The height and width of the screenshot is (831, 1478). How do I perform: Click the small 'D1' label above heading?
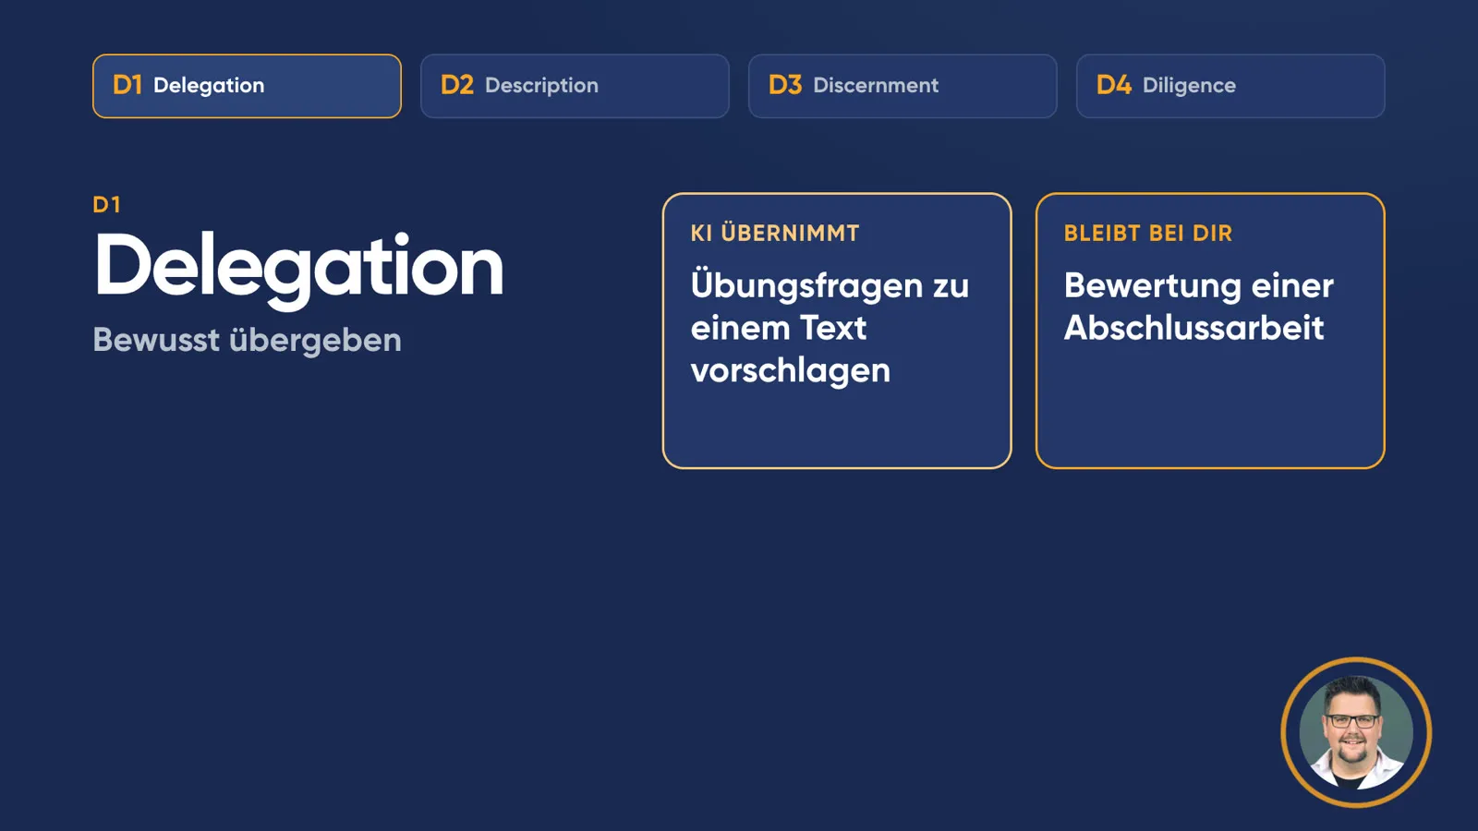pos(106,205)
